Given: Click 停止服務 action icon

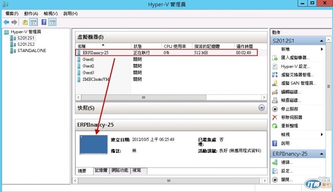Looking at the screenshot, I should (275, 109).
